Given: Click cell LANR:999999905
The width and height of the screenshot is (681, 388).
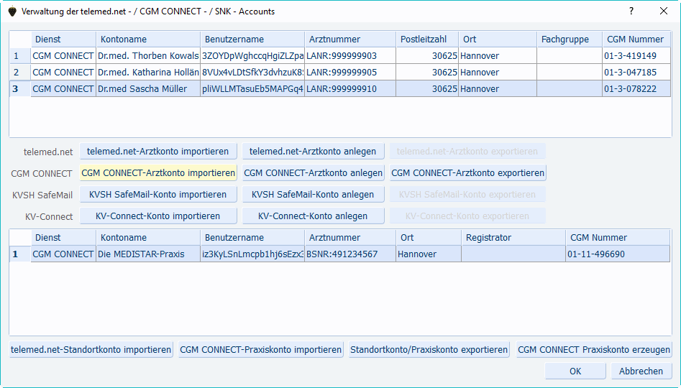Looking at the screenshot, I should pyautogui.click(x=350, y=72).
